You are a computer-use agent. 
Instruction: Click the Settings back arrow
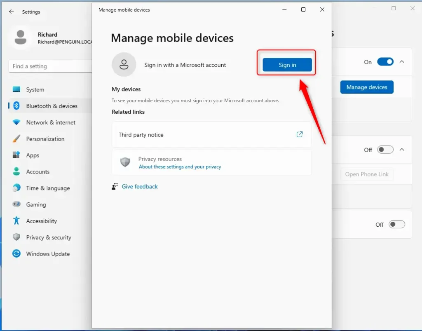[x=11, y=12]
